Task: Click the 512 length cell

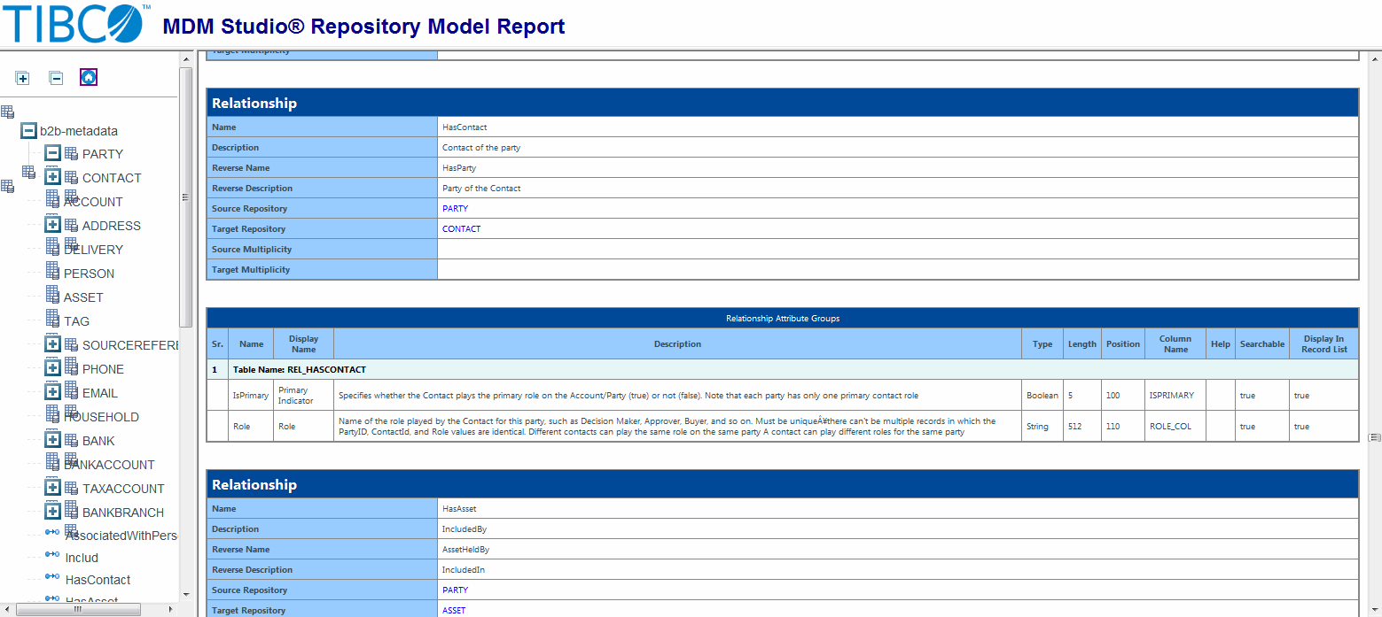Action: (1081, 427)
